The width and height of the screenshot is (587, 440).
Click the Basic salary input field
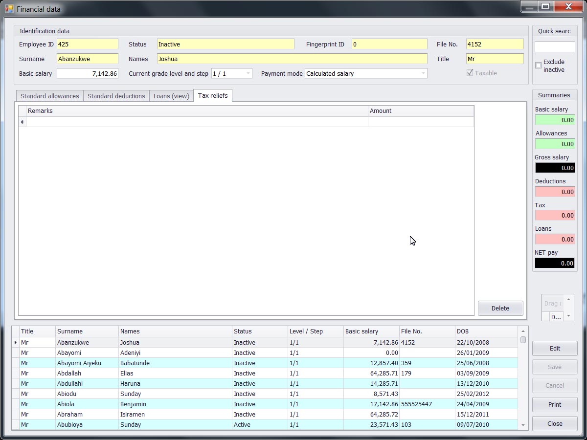pyautogui.click(x=88, y=74)
